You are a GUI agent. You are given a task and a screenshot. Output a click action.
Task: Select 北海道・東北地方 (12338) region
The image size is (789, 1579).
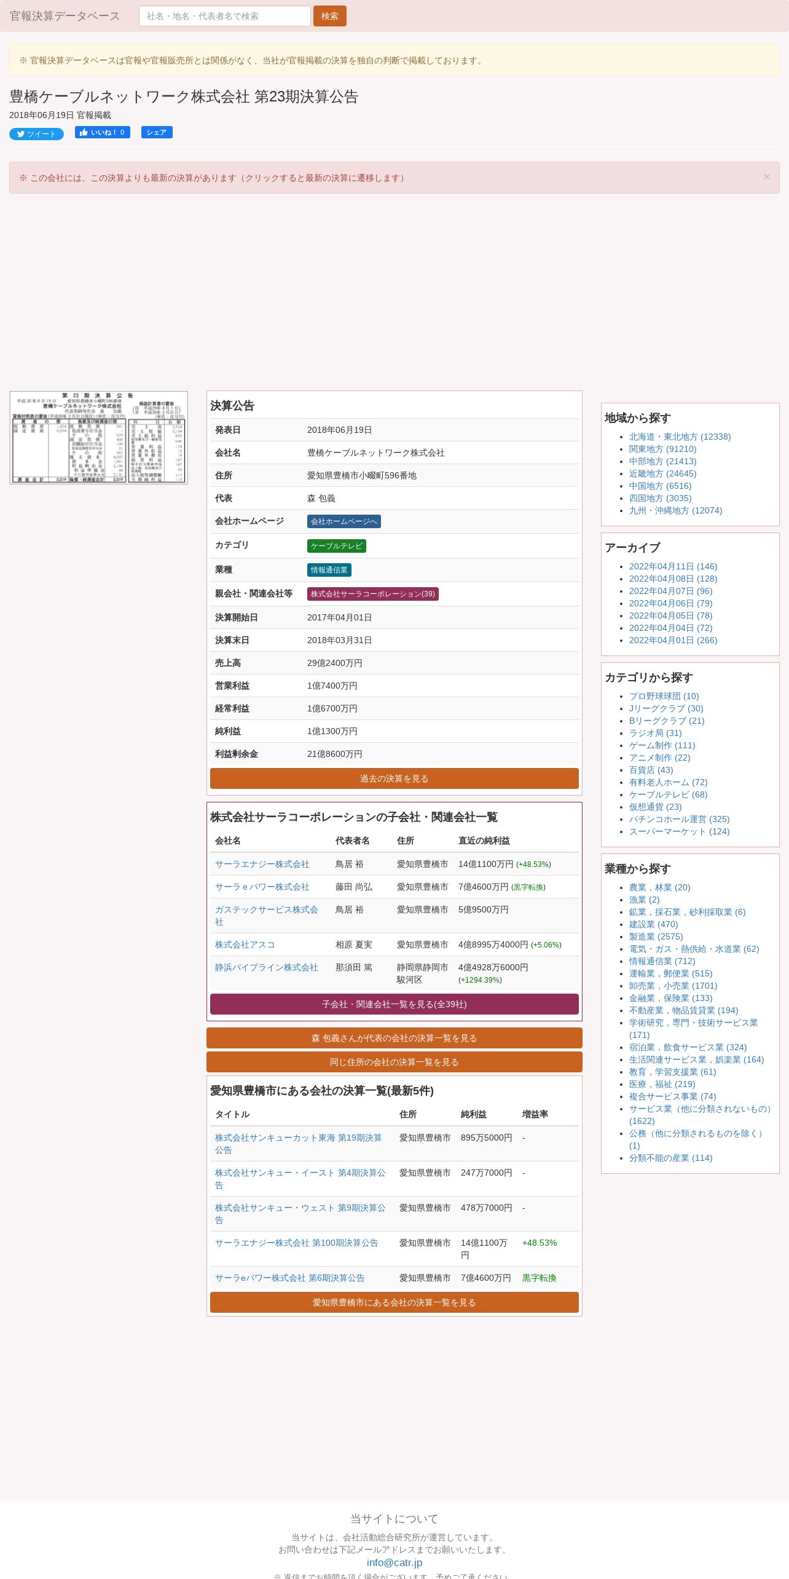coord(680,437)
